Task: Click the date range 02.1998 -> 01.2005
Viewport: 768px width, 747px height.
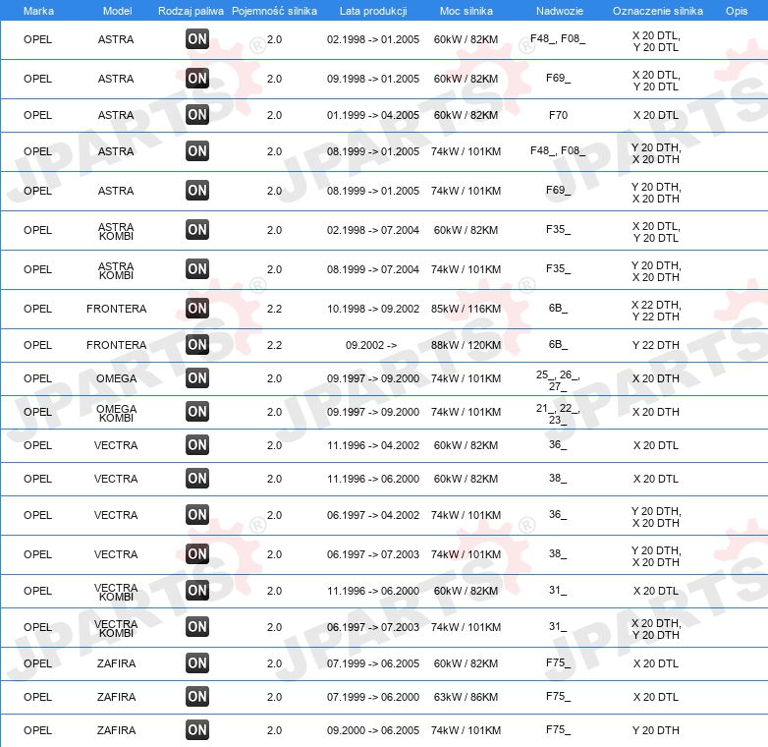Action: tap(373, 39)
